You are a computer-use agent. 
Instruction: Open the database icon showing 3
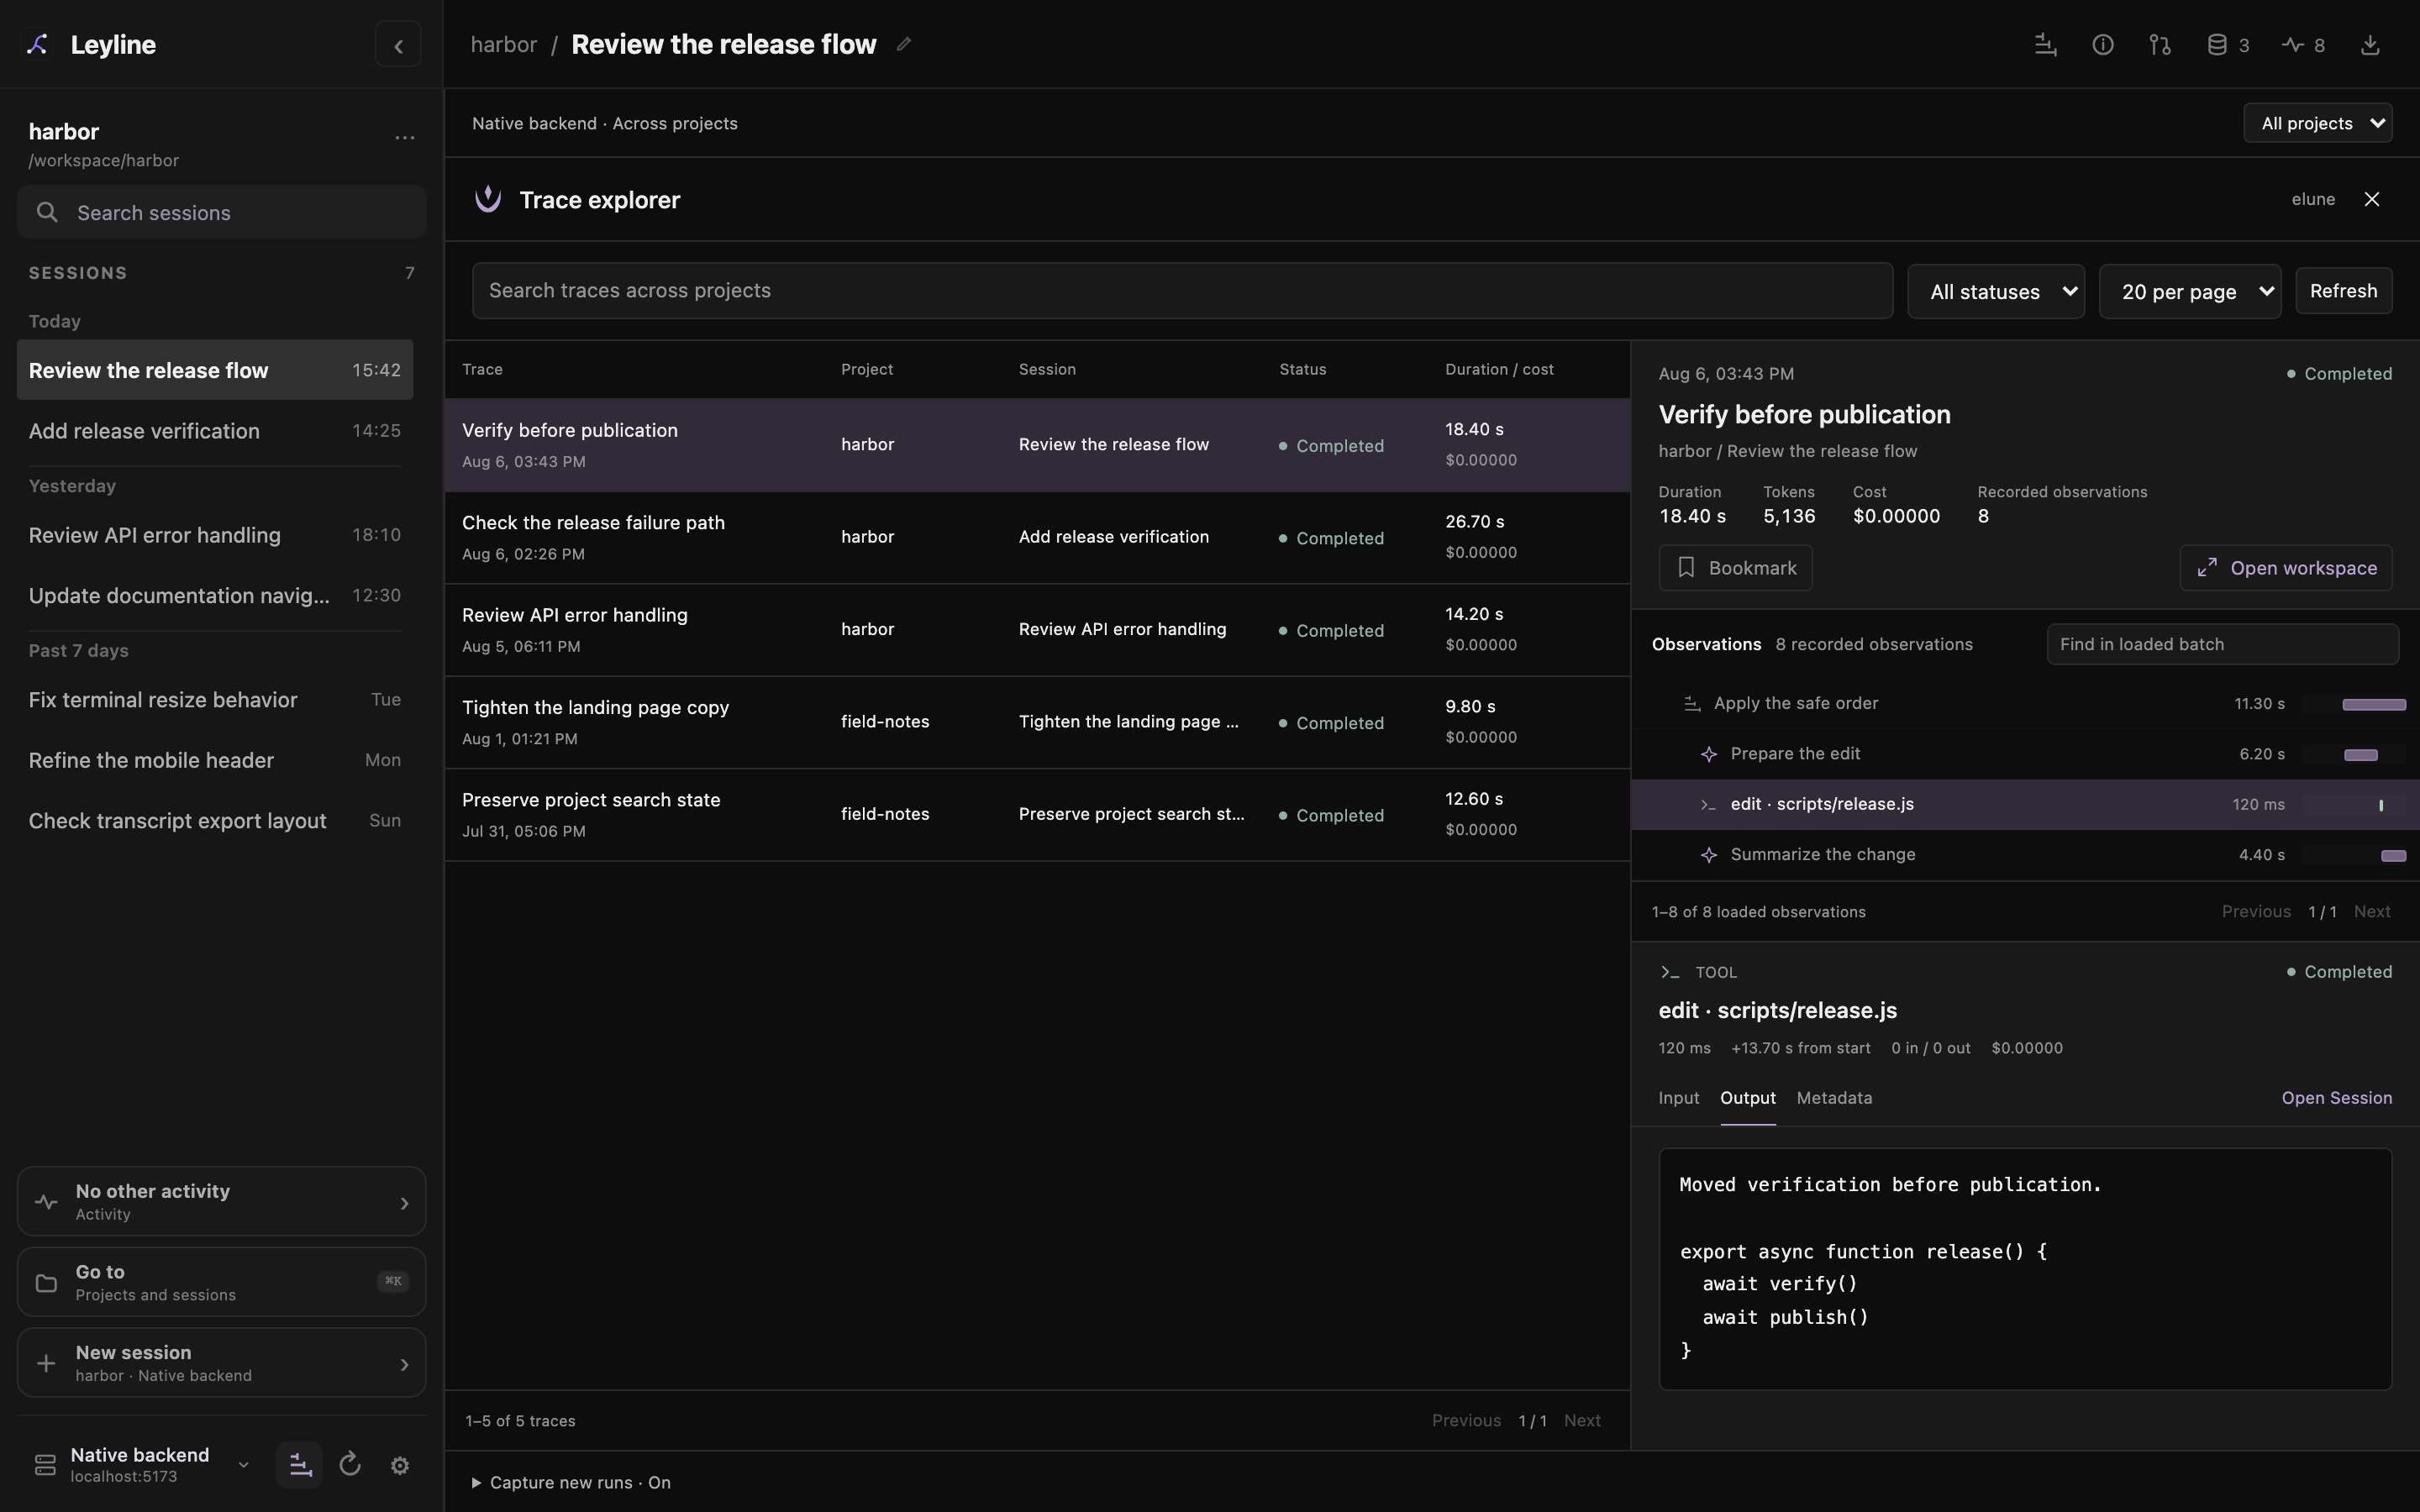(2228, 45)
